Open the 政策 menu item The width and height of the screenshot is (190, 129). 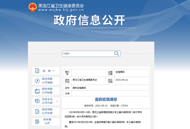coord(46,71)
